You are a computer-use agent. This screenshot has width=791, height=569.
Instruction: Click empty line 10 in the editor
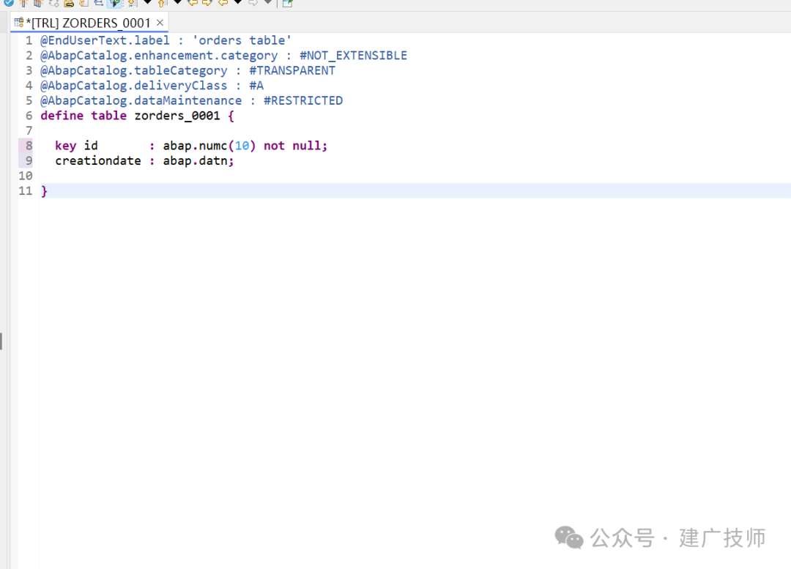point(414,176)
